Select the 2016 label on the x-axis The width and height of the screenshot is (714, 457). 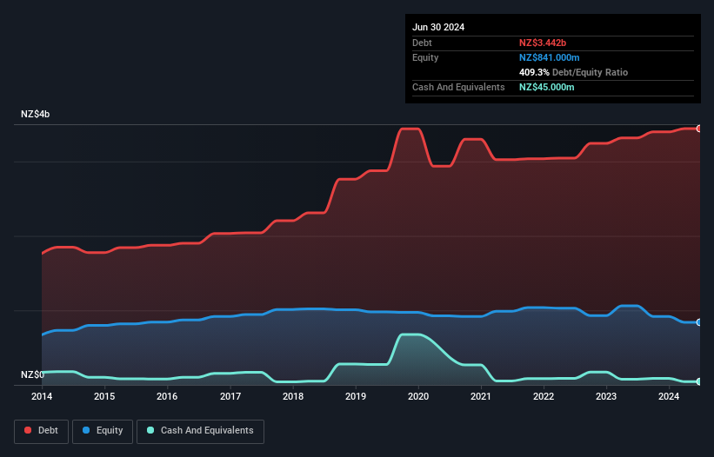coord(167,396)
